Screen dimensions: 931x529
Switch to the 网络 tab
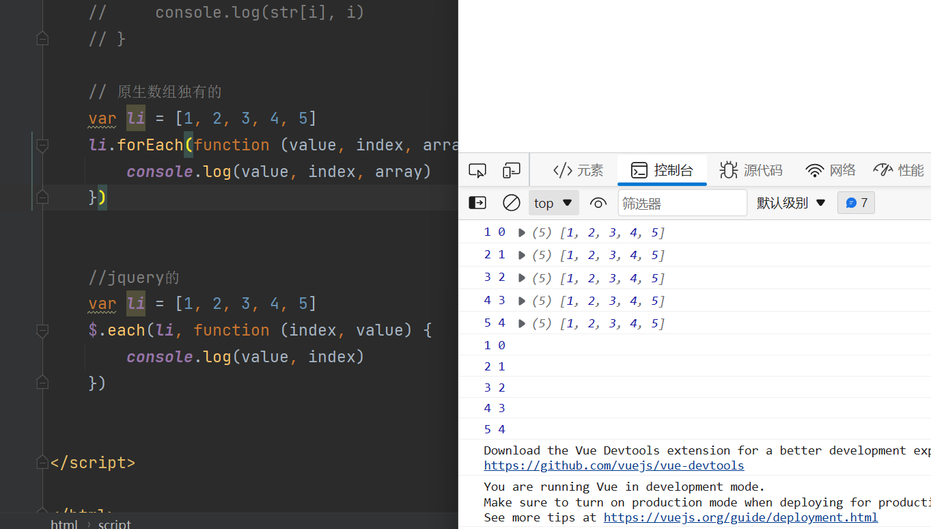point(831,170)
